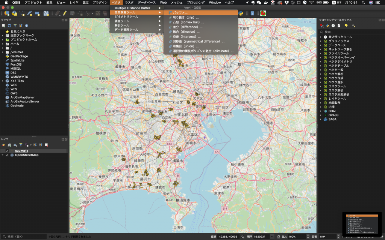Expand the XYZ Tiles browser item
Viewport: 385px width, 240px height.
(3, 81)
